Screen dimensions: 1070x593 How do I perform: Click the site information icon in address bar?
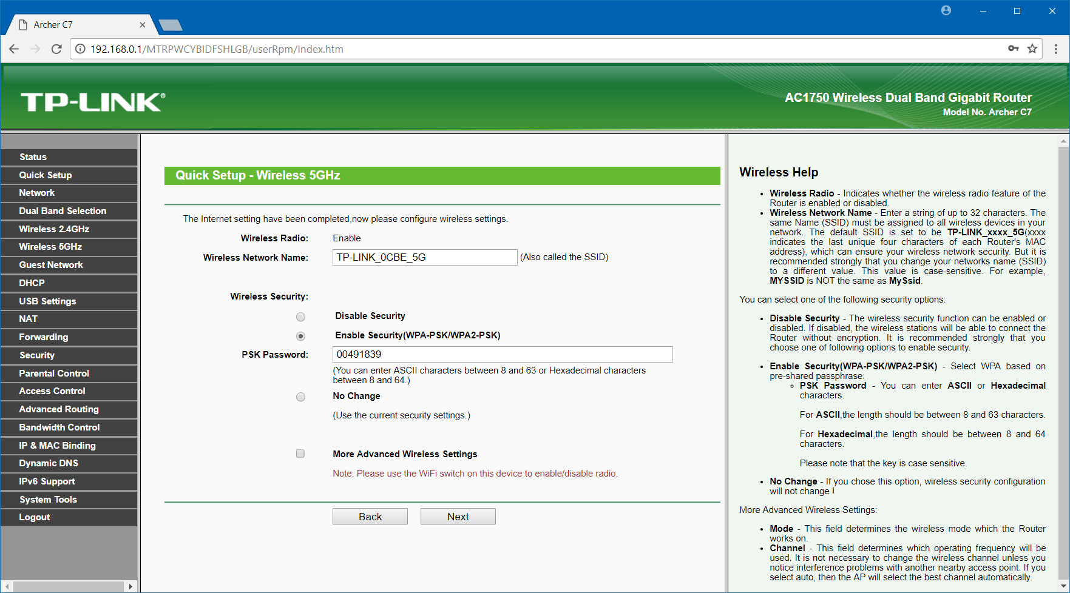pos(80,49)
